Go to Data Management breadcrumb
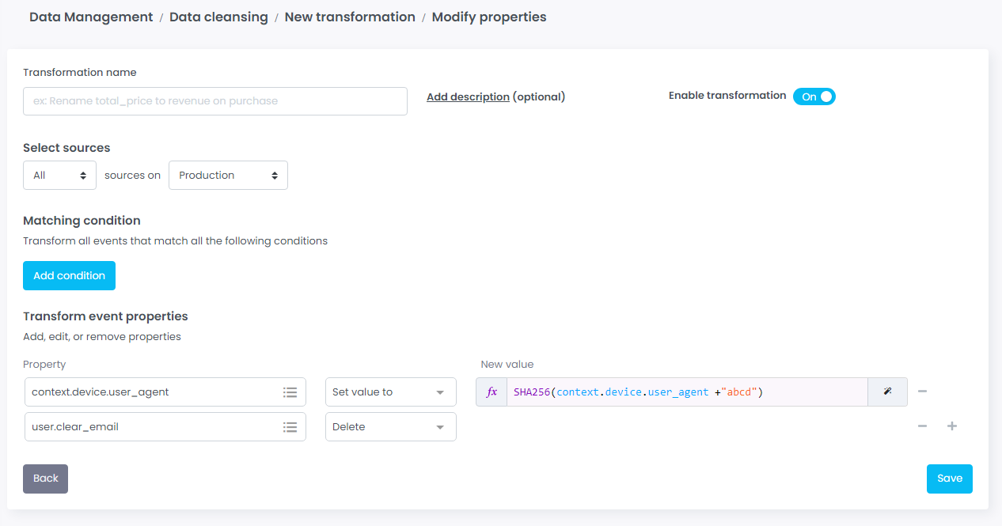Screen dimensions: 1002x526 click(x=91, y=17)
